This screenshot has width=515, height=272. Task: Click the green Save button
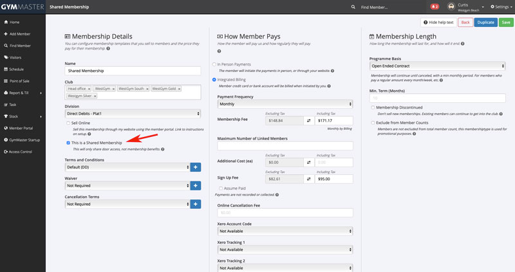(505, 22)
